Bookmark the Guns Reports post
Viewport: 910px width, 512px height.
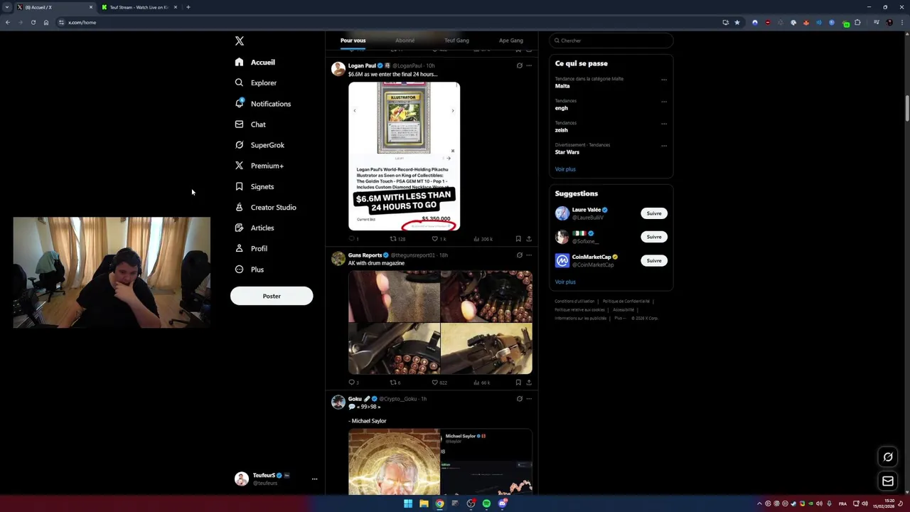[518, 383]
